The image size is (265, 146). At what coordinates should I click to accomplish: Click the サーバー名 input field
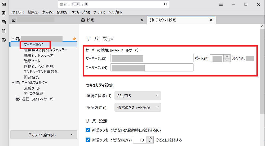[x=152, y=58]
